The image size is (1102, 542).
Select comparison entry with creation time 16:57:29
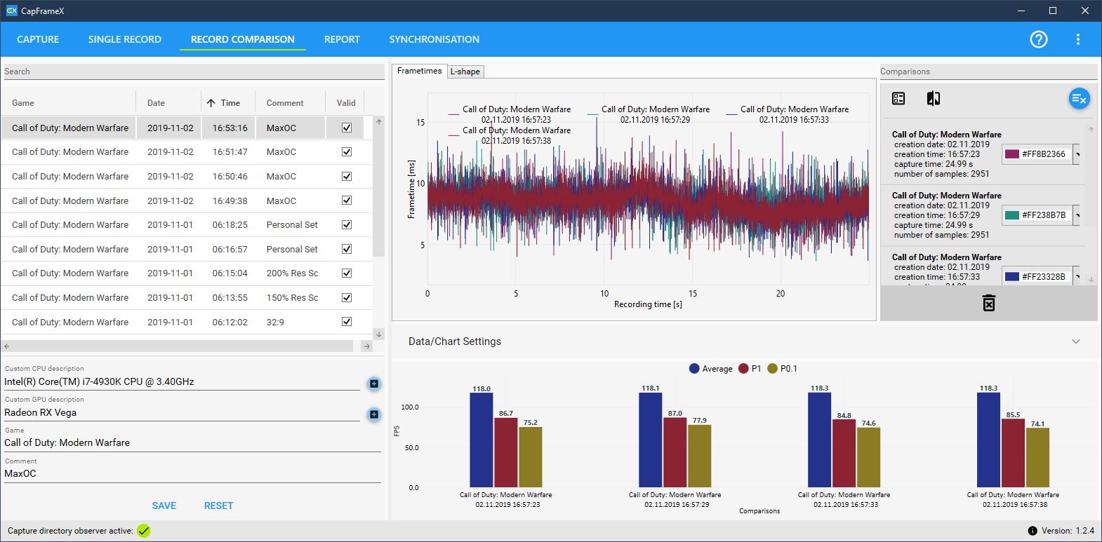tap(983, 215)
